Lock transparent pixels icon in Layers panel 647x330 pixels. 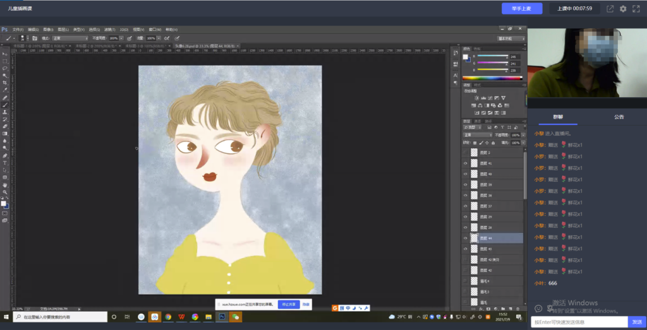475,143
